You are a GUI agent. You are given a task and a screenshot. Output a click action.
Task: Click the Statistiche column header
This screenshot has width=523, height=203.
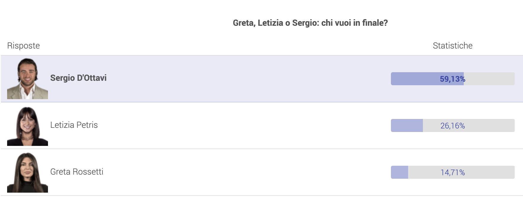453,46
